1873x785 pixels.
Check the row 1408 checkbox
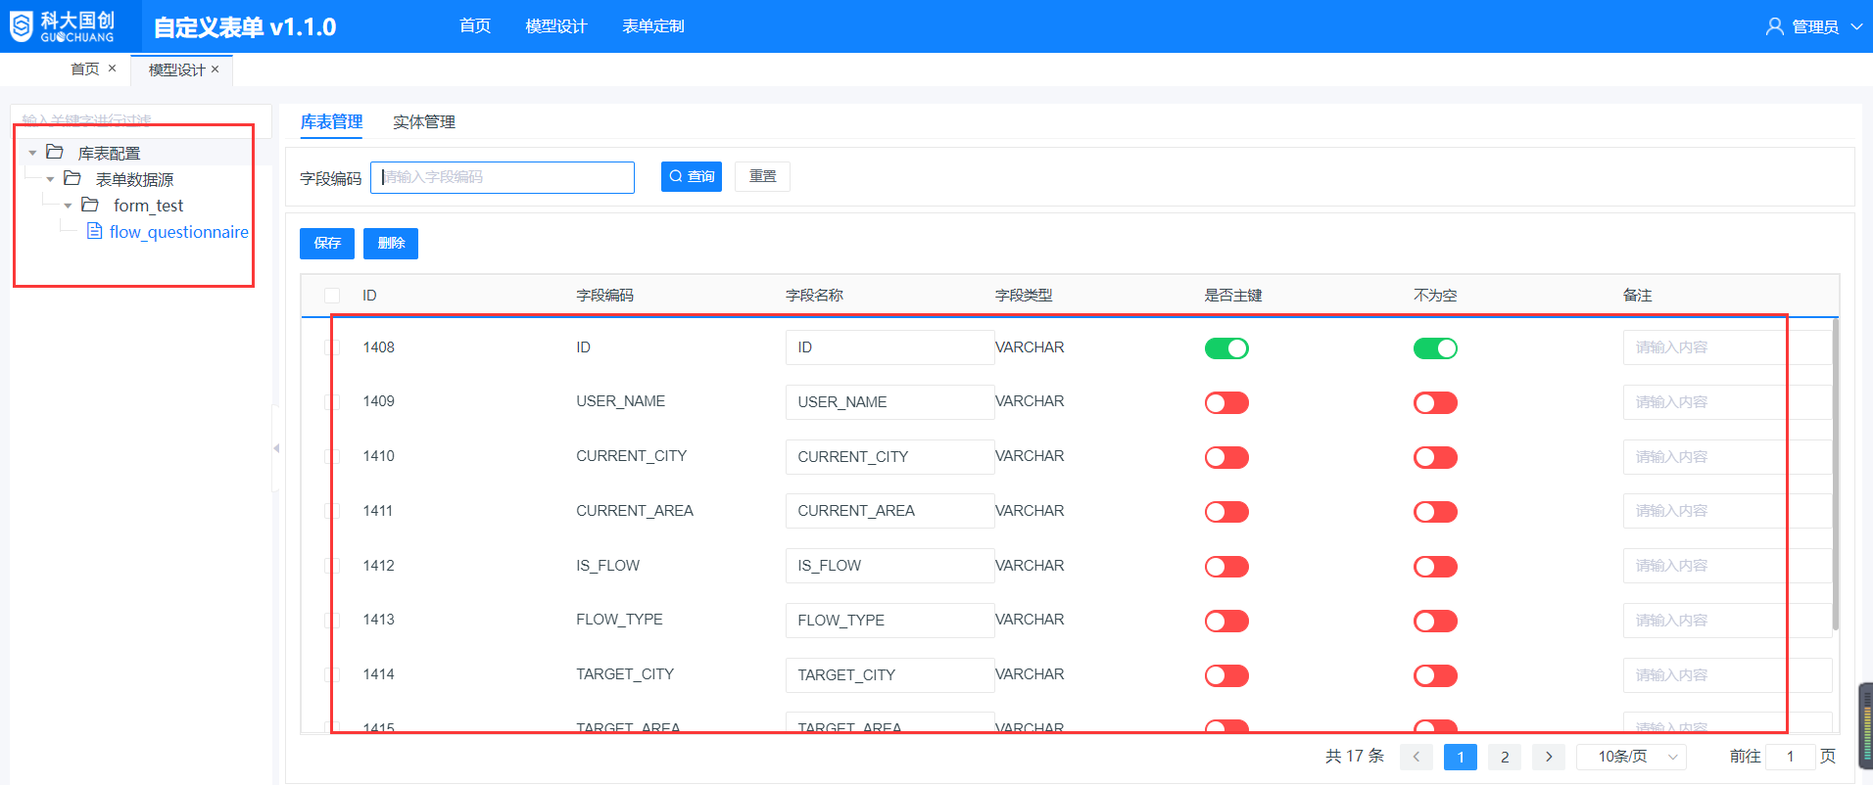[x=332, y=347]
